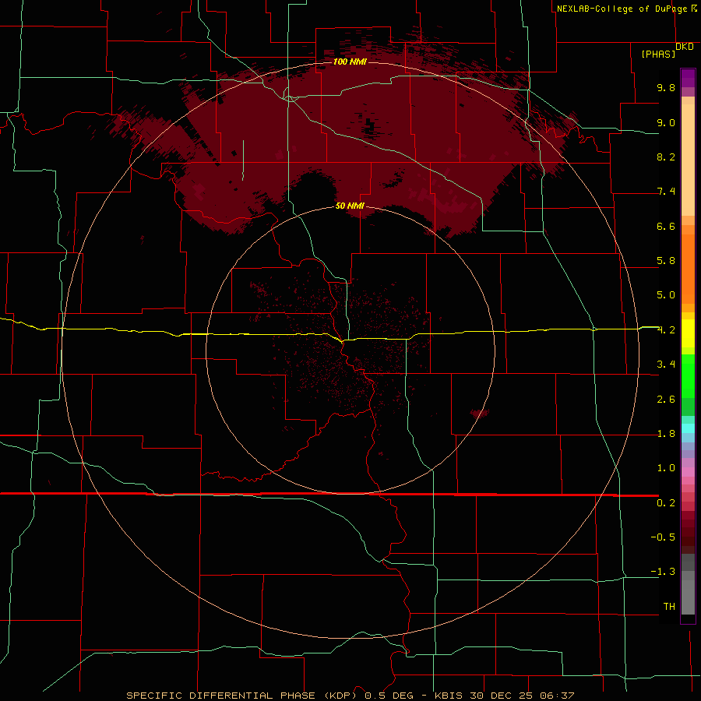The height and width of the screenshot is (701, 701).
Task: Click the 6.6 scale value
Action: [666, 226]
